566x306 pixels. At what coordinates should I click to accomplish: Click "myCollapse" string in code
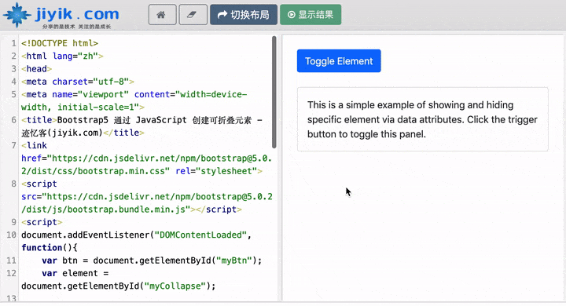(x=175, y=286)
